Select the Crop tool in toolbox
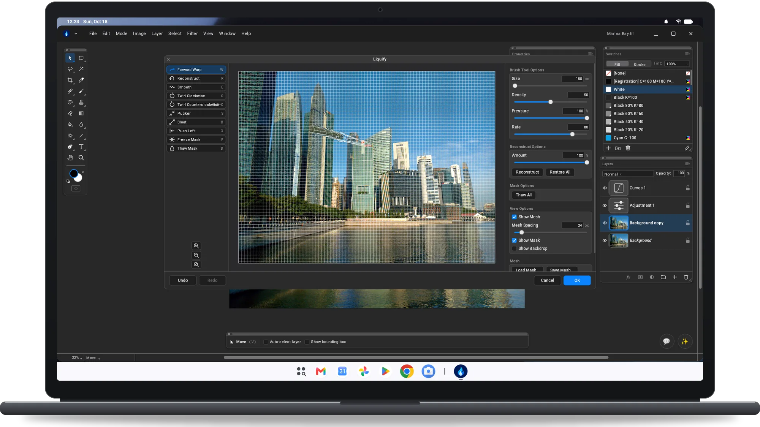The image size is (760, 427). [x=70, y=80]
